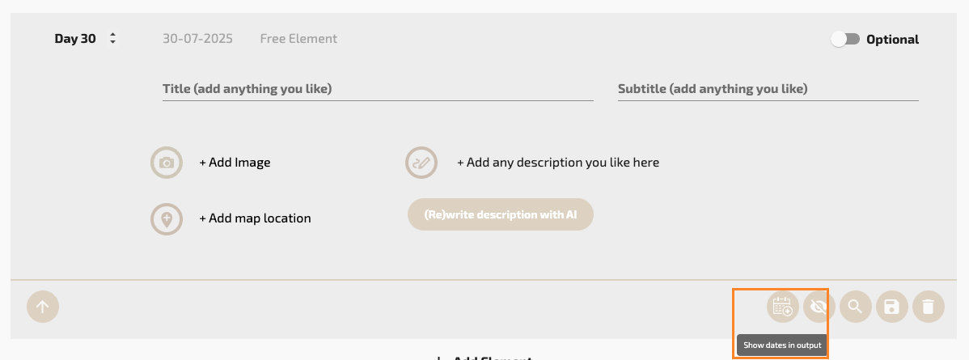This screenshot has height=360, width=969.
Task: Click the '+ Add Image' text link
Action: [x=235, y=163]
